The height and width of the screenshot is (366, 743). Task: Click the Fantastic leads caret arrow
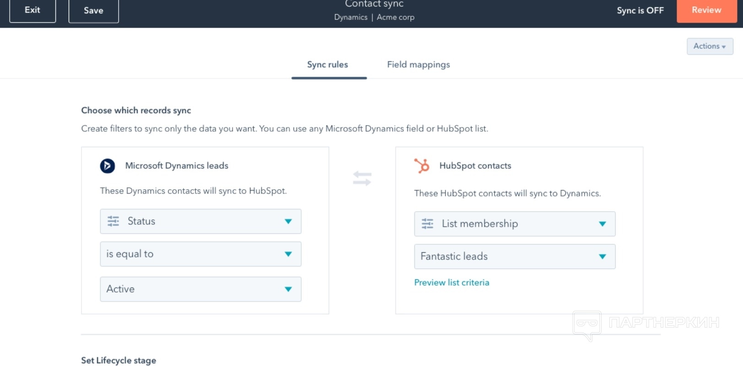602,256
